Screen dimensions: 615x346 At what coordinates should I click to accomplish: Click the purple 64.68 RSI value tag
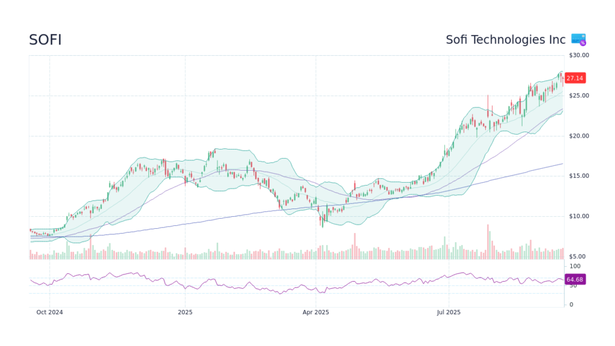click(x=575, y=279)
